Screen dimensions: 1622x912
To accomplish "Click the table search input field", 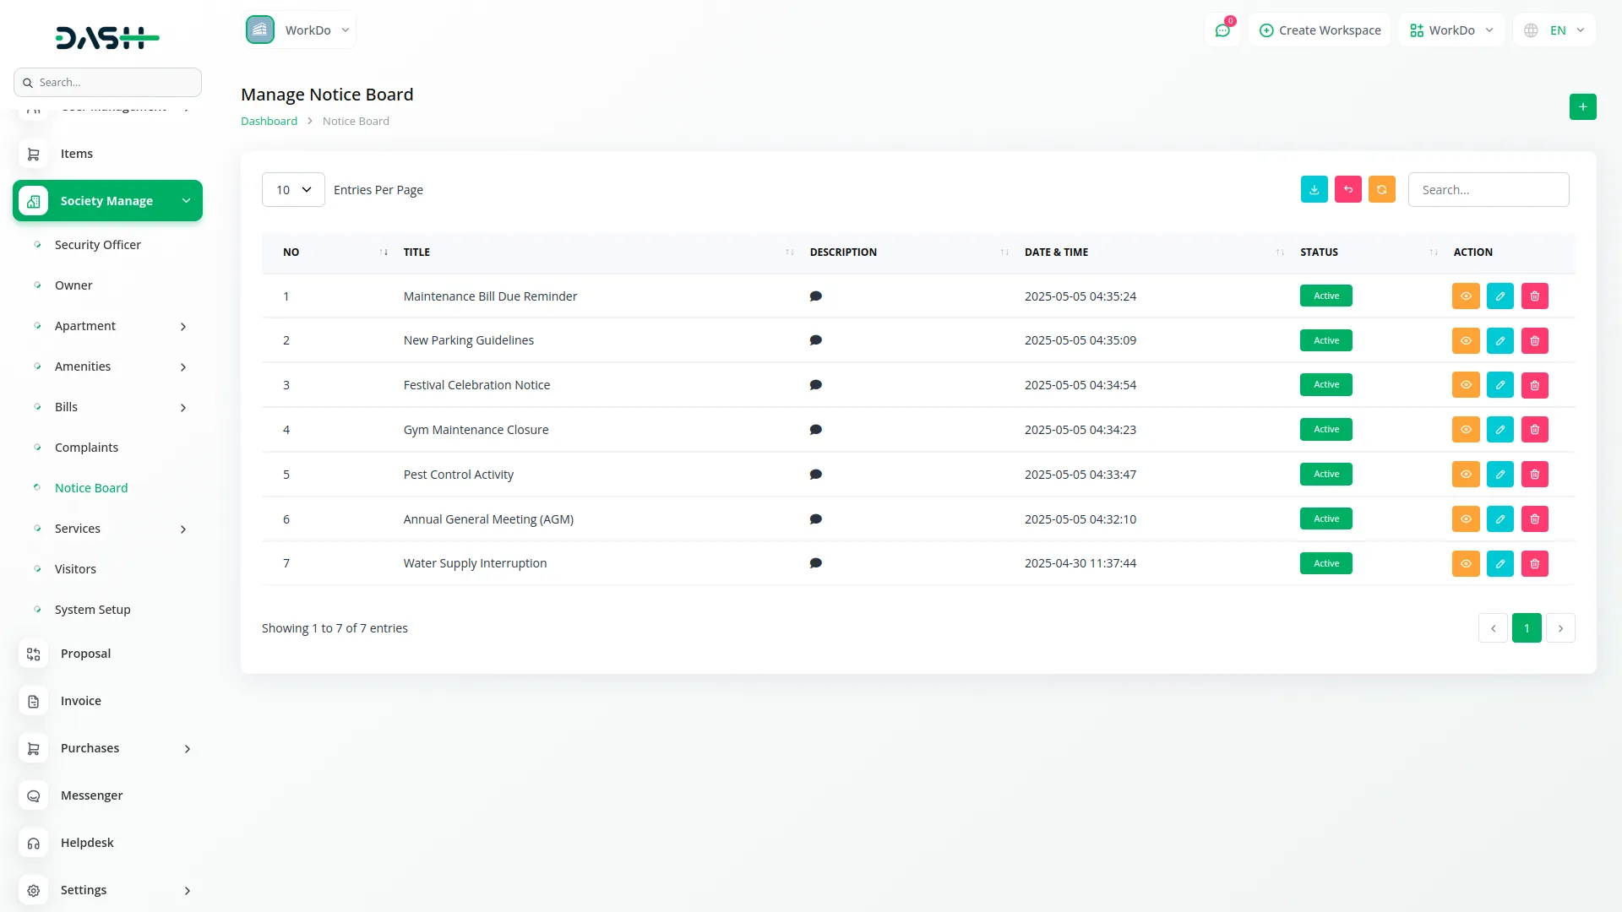I will click(x=1488, y=190).
